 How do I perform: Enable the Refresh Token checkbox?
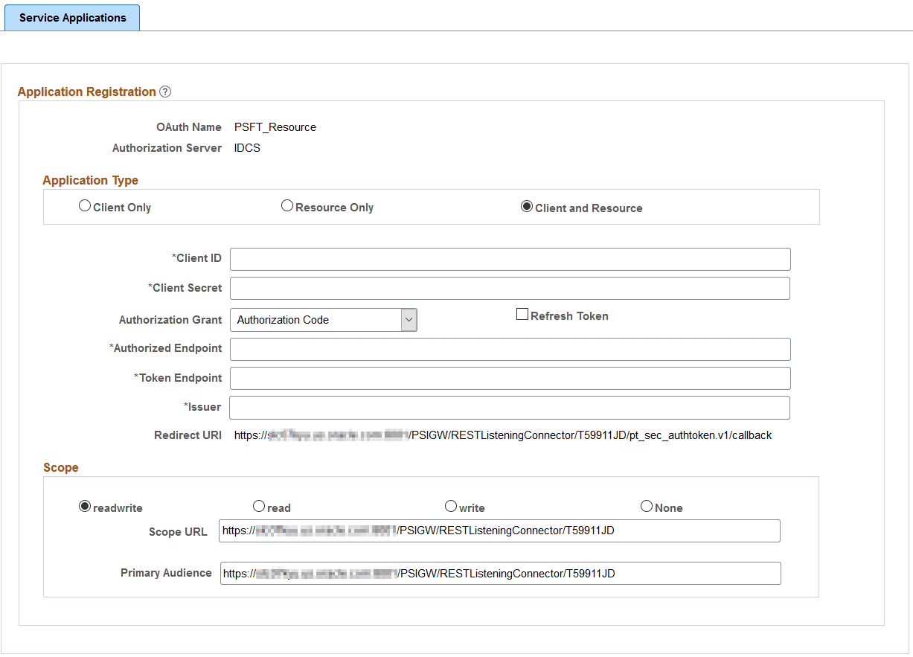522,313
